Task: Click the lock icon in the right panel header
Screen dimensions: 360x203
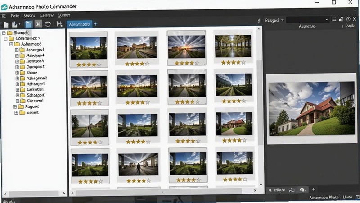Action: pos(341,19)
